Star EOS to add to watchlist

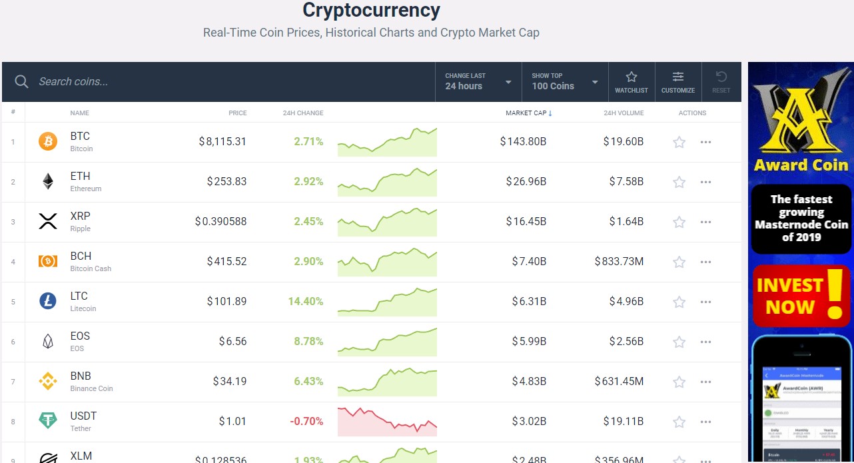click(x=679, y=342)
